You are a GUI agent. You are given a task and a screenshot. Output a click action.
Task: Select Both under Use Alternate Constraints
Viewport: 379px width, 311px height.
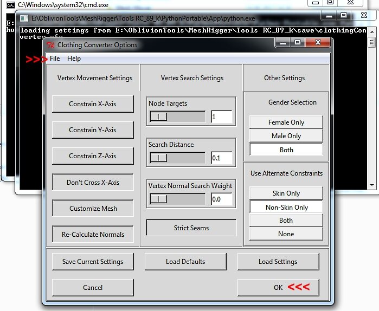(286, 220)
